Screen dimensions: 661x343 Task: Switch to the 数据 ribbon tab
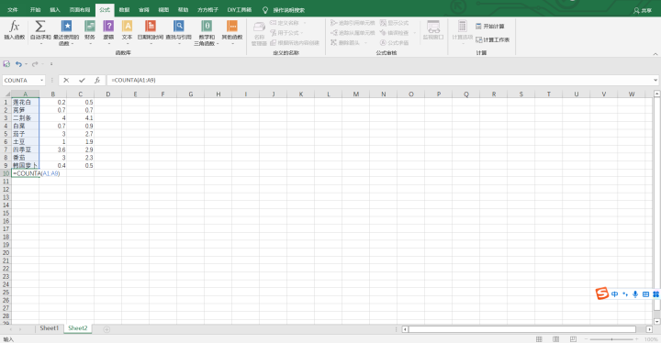pos(124,10)
